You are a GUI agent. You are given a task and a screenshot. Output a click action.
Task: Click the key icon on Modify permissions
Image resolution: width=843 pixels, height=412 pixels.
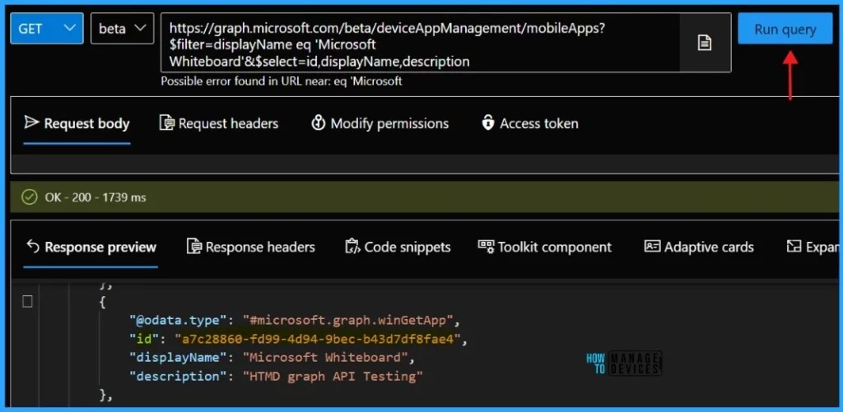pos(319,123)
